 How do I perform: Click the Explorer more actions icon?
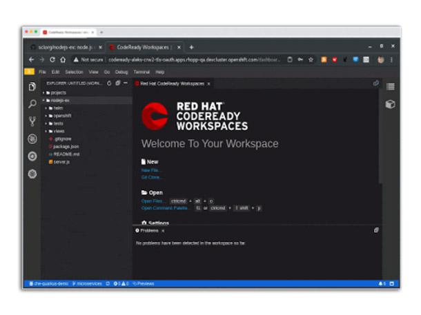tap(126, 83)
